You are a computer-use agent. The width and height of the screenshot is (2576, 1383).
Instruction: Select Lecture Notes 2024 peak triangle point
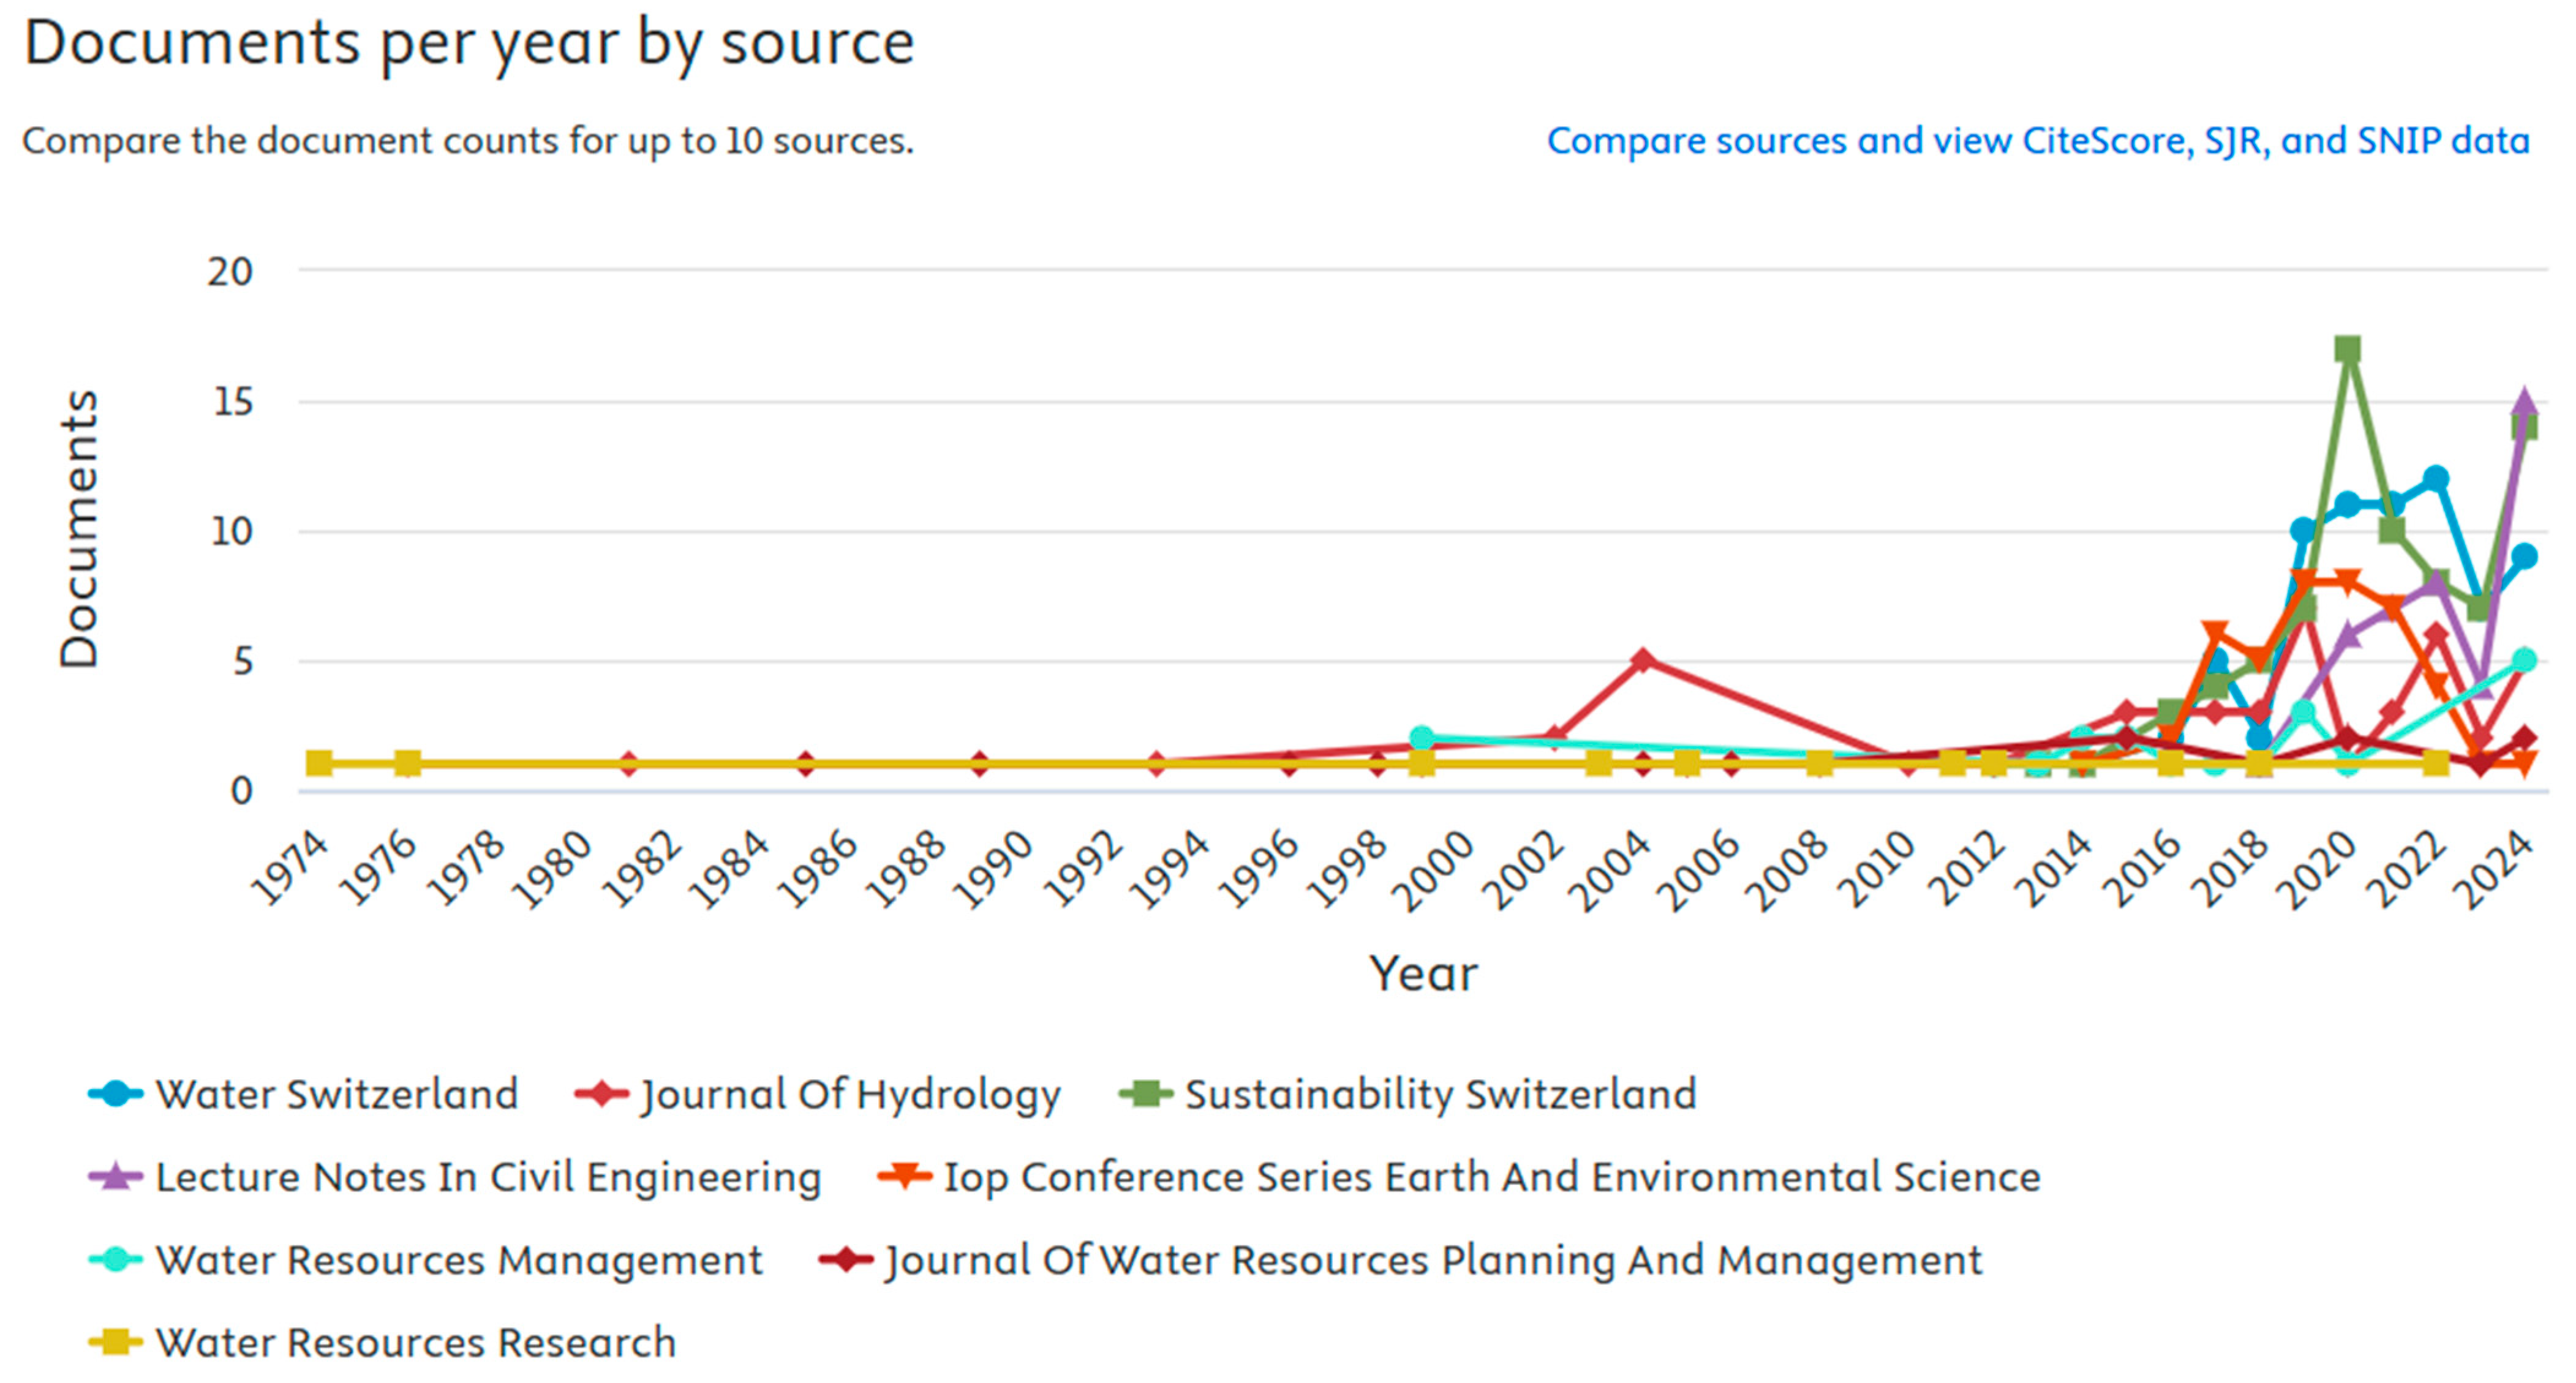click(2524, 402)
